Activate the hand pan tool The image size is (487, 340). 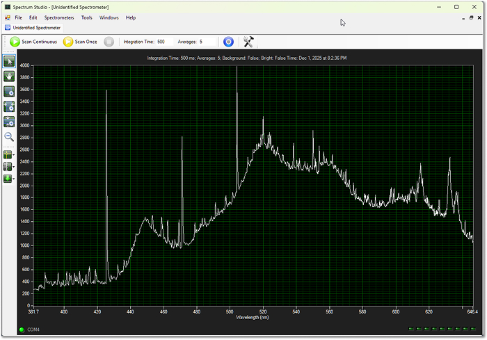coord(9,76)
